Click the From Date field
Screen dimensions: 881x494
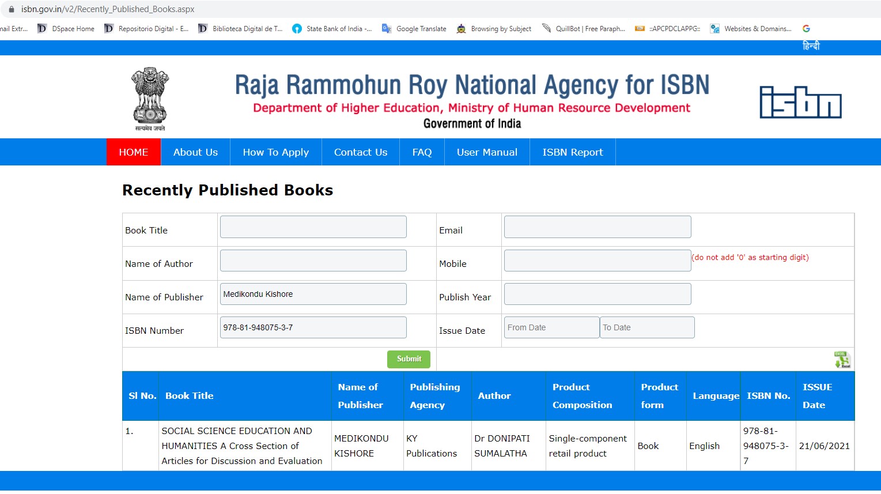[x=551, y=327]
